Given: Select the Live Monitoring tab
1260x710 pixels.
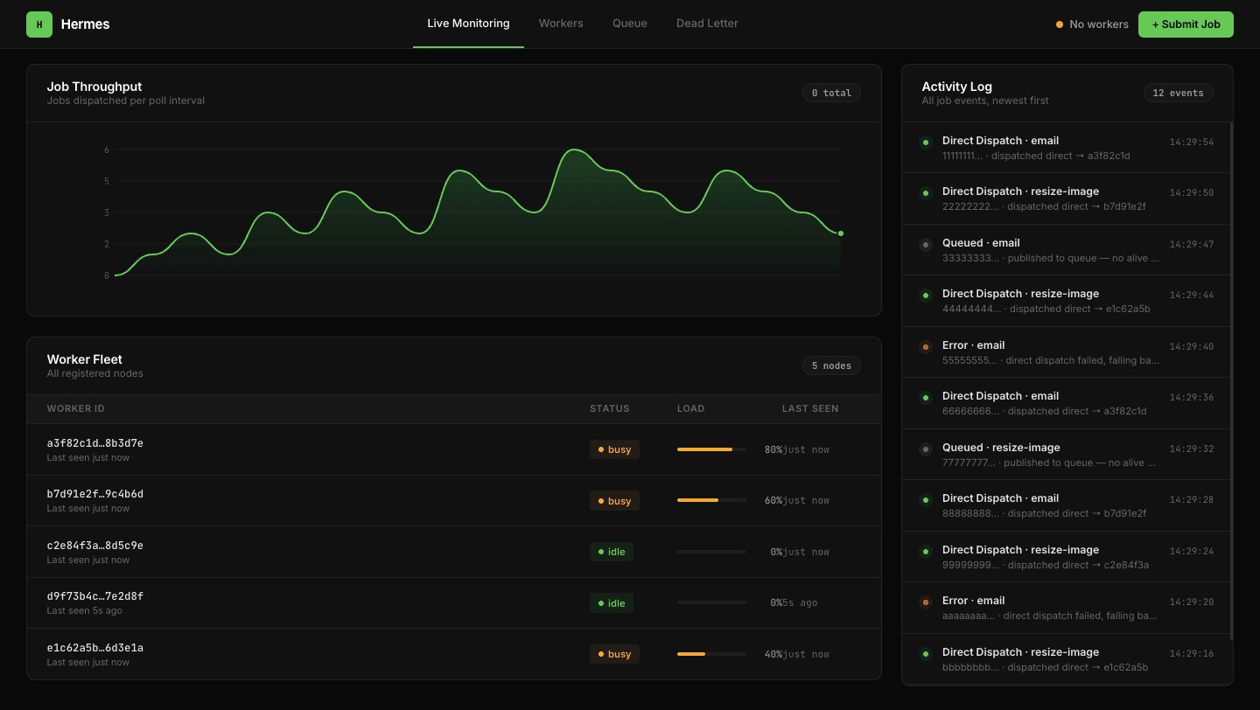Looking at the screenshot, I should click(468, 24).
